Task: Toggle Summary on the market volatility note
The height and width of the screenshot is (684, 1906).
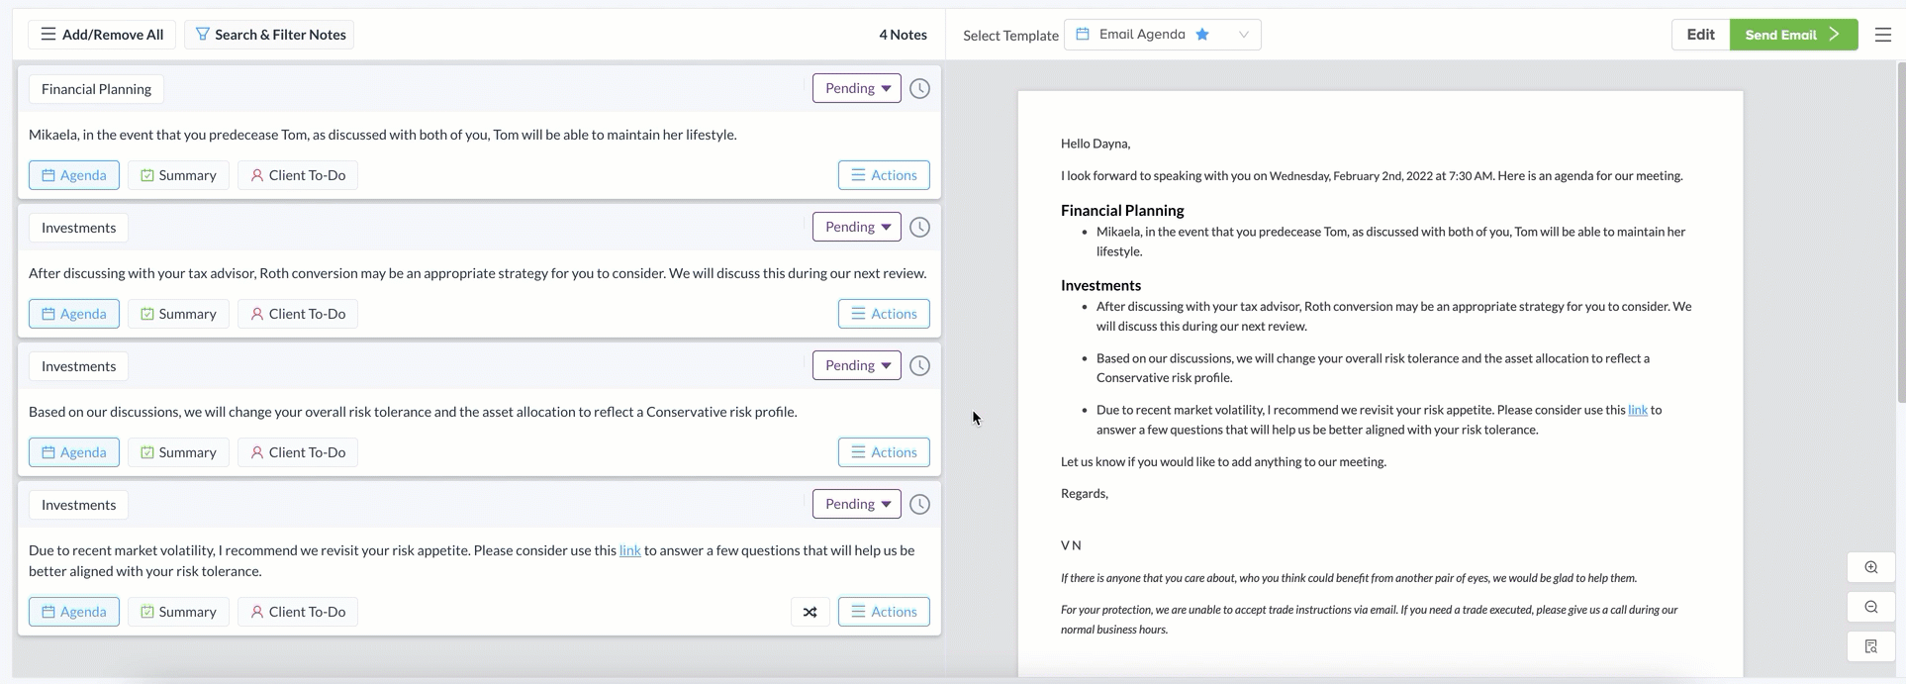Action: coord(178,612)
